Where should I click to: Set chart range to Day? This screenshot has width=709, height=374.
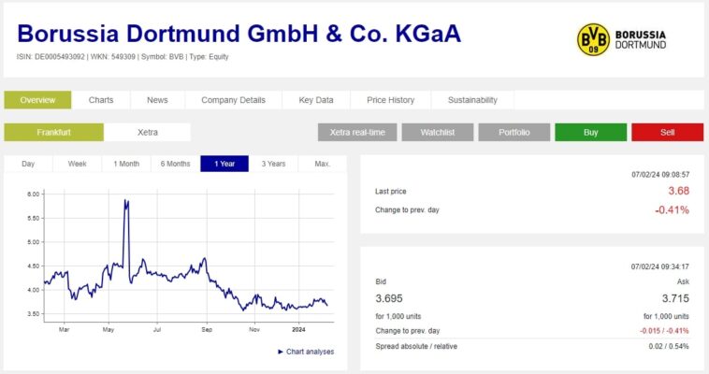28,164
